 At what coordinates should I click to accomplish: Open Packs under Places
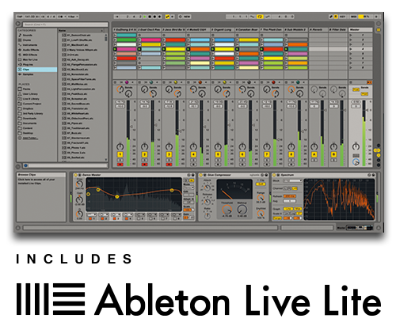coord(26,89)
